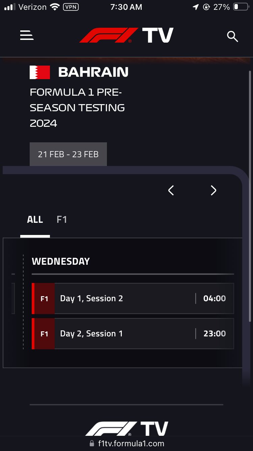Tap the battery indicator in status bar

241,7
